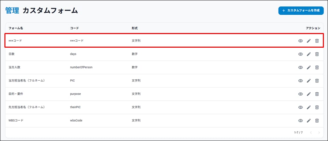The height and width of the screenshot is (141, 328).
Task: Edit the 当方人数 form
Action: [309, 67]
